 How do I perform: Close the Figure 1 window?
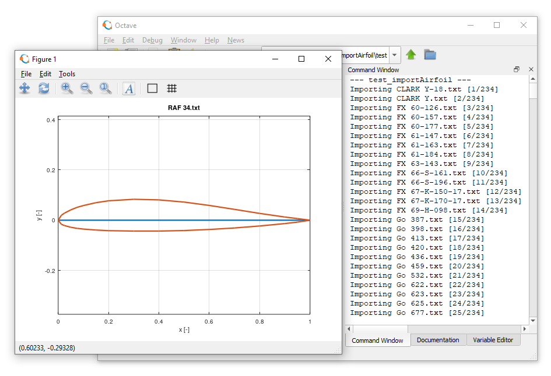[328, 59]
